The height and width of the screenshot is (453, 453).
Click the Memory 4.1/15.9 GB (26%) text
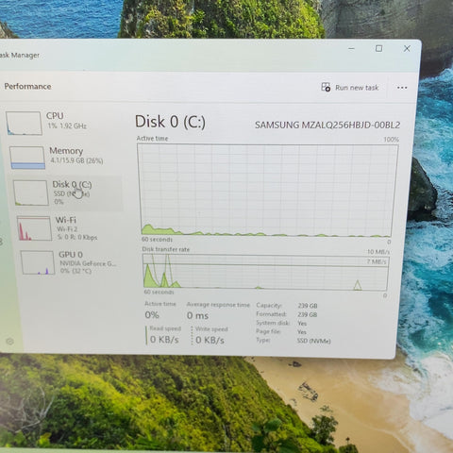coord(76,160)
